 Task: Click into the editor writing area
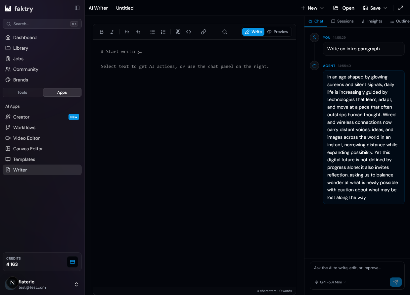194,163
